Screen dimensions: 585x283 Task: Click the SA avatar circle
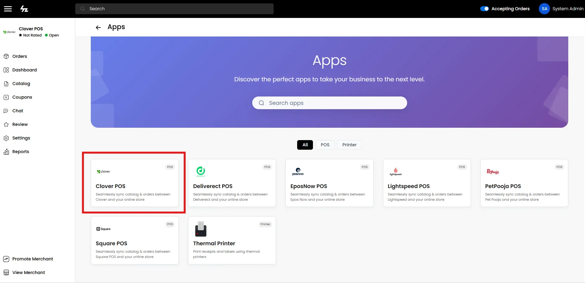[x=544, y=9]
